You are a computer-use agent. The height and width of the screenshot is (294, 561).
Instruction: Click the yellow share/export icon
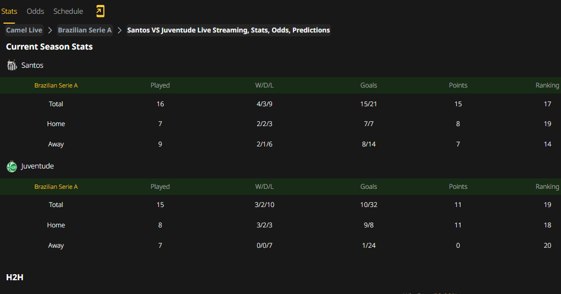(x=100, y=11)
